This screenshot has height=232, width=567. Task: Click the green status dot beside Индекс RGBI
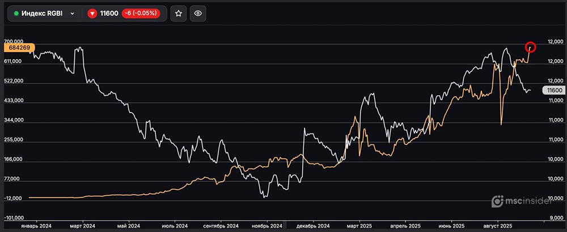click(16, 14)
